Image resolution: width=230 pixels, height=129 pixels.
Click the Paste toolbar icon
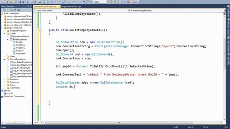click(35, 2)
